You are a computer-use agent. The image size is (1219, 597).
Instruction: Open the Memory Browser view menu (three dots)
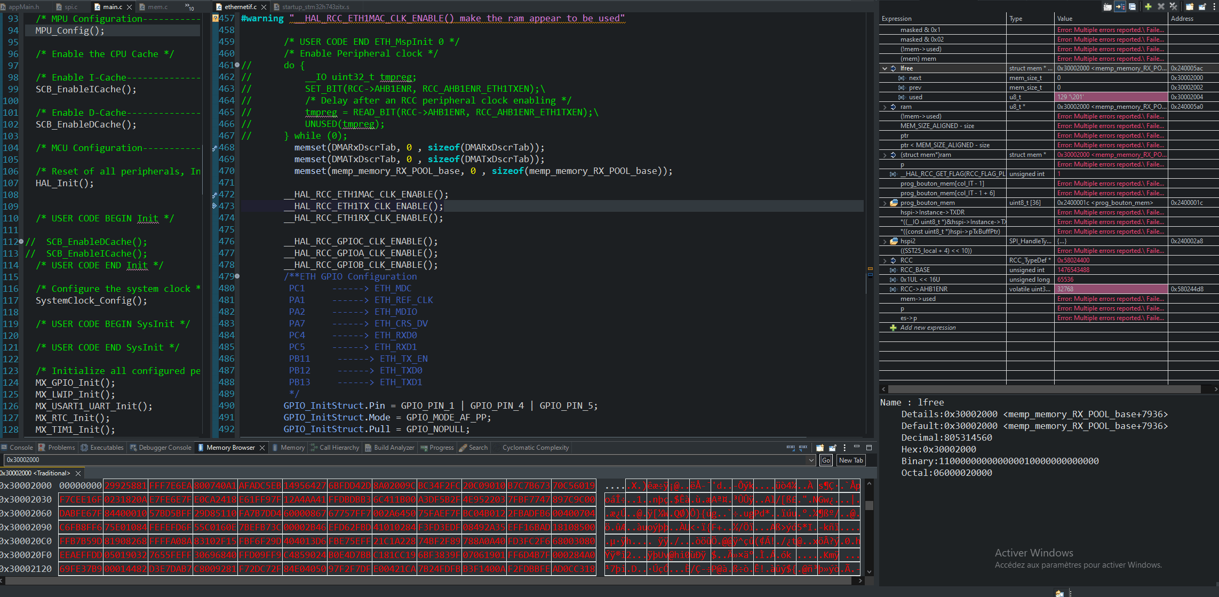[x=844, y=447]
